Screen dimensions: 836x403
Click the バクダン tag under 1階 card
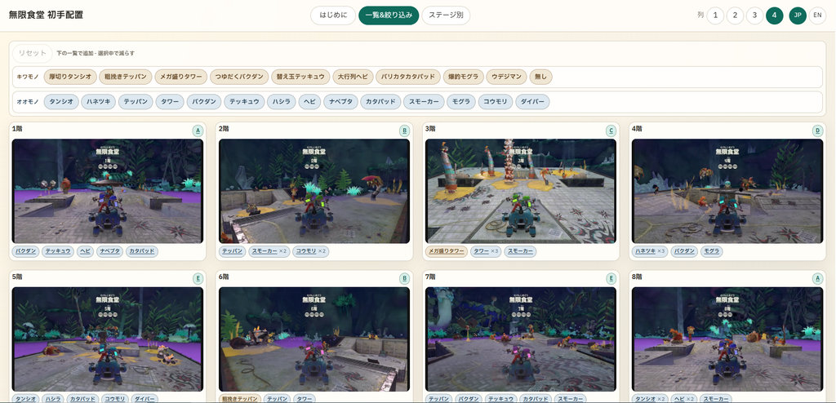(25, 251)
